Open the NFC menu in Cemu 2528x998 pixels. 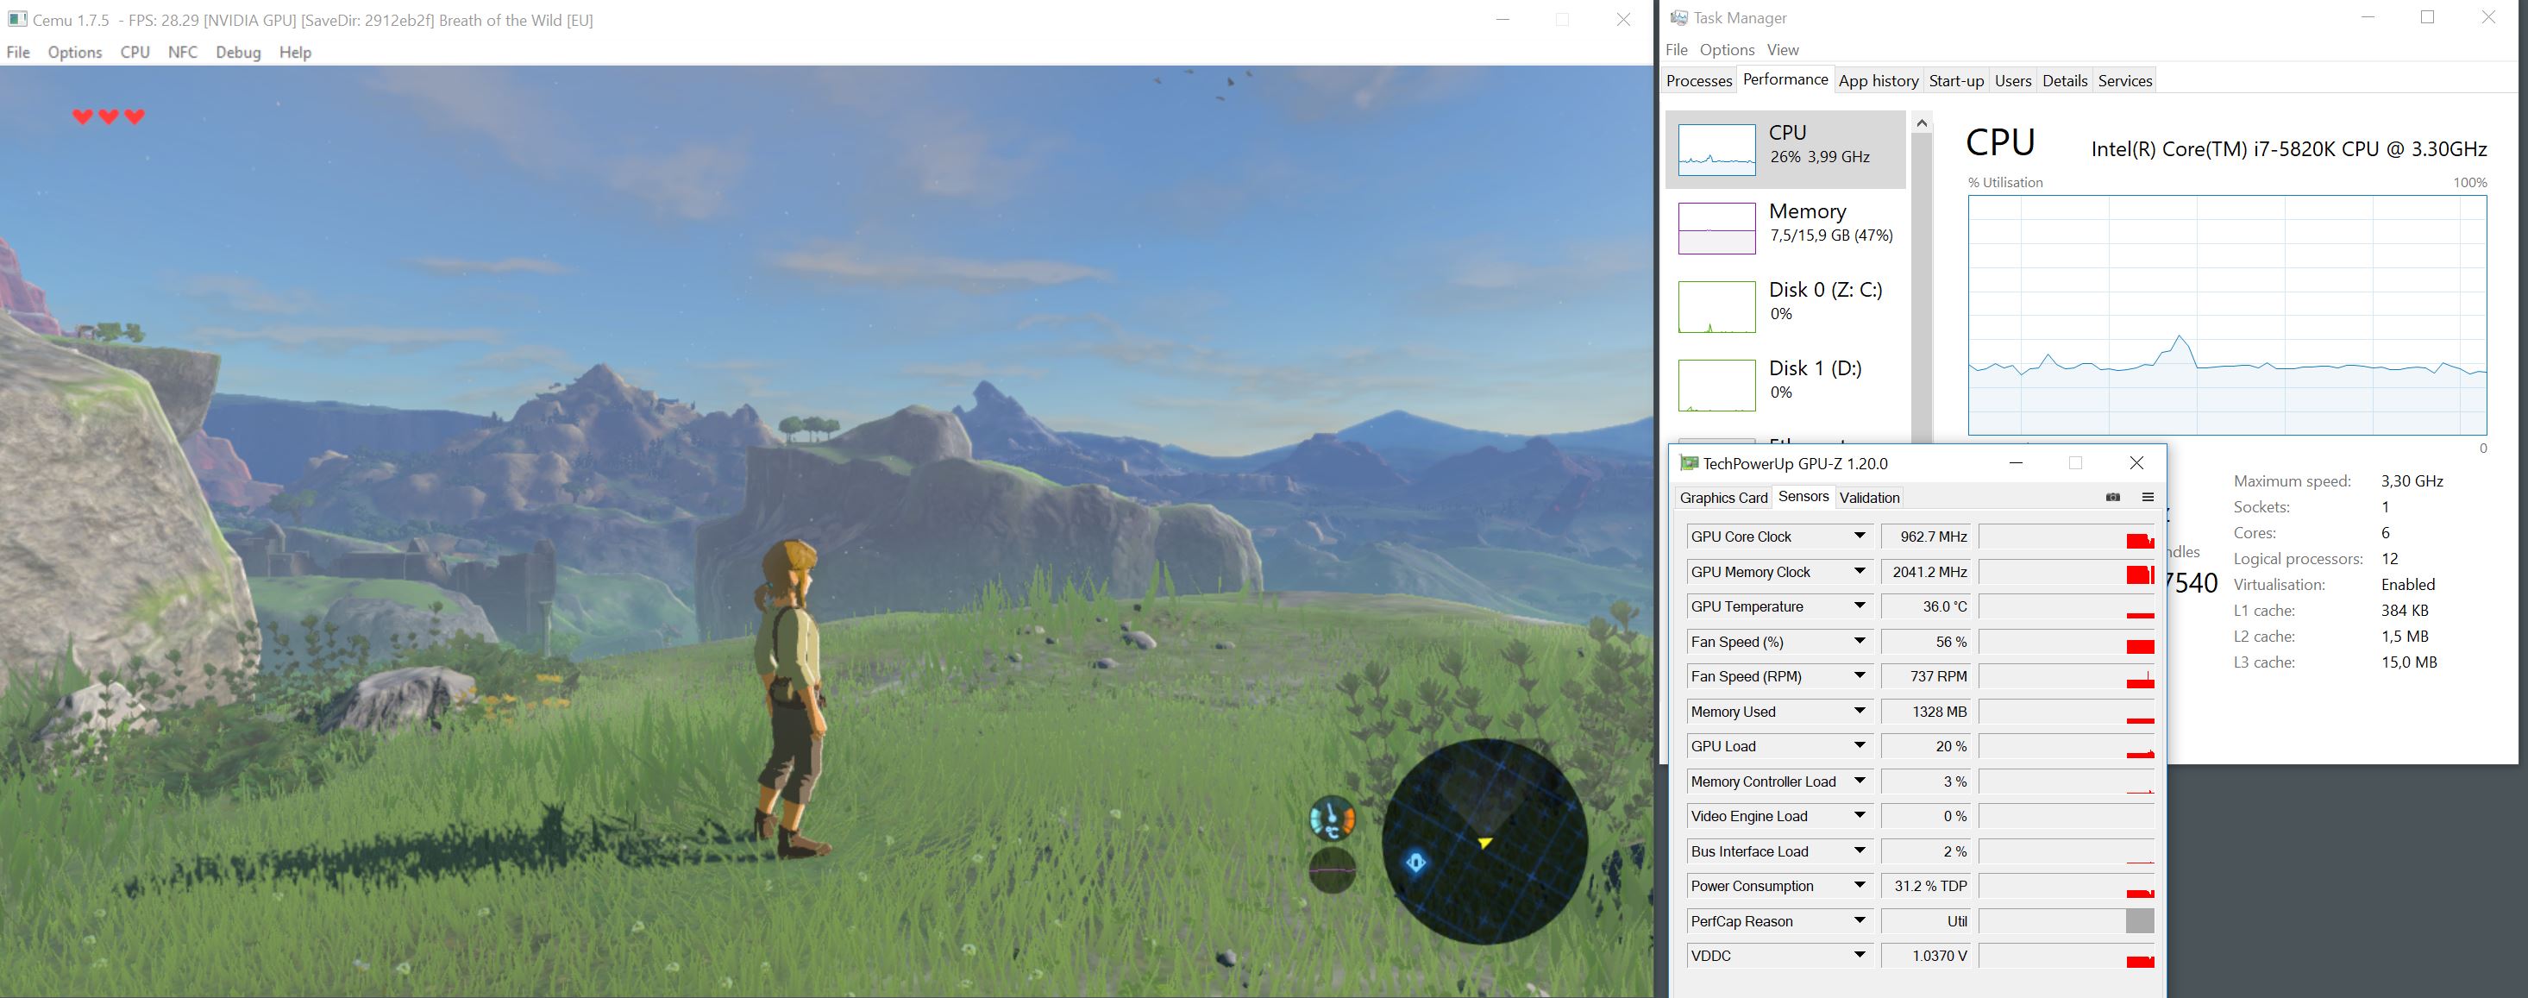tap(183, 52)
